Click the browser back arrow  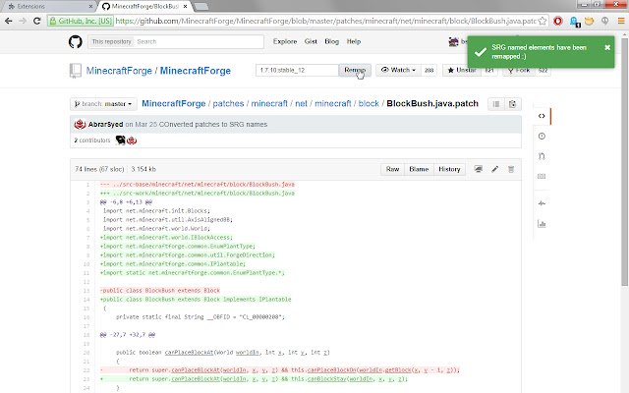pyautogui.click(x=9, y=21)
